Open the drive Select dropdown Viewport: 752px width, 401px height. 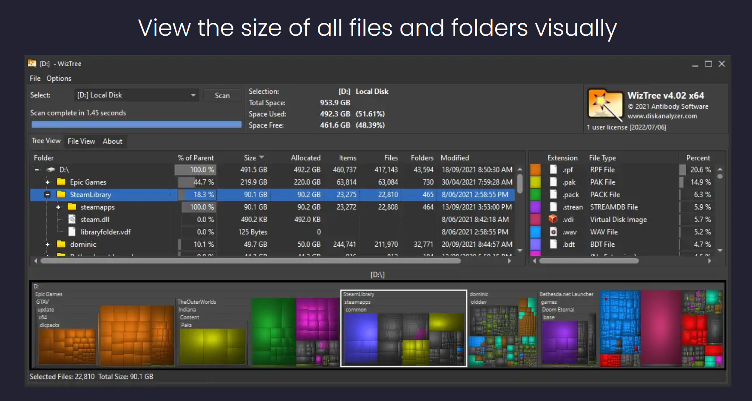pos(193,95)
